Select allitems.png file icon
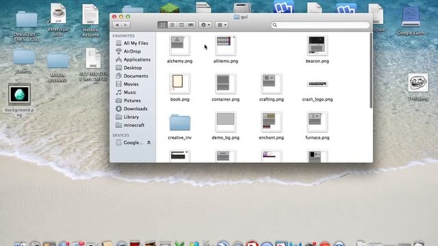Image resolution: width=438 pixels, height=246 pixels. pos(225,46)
